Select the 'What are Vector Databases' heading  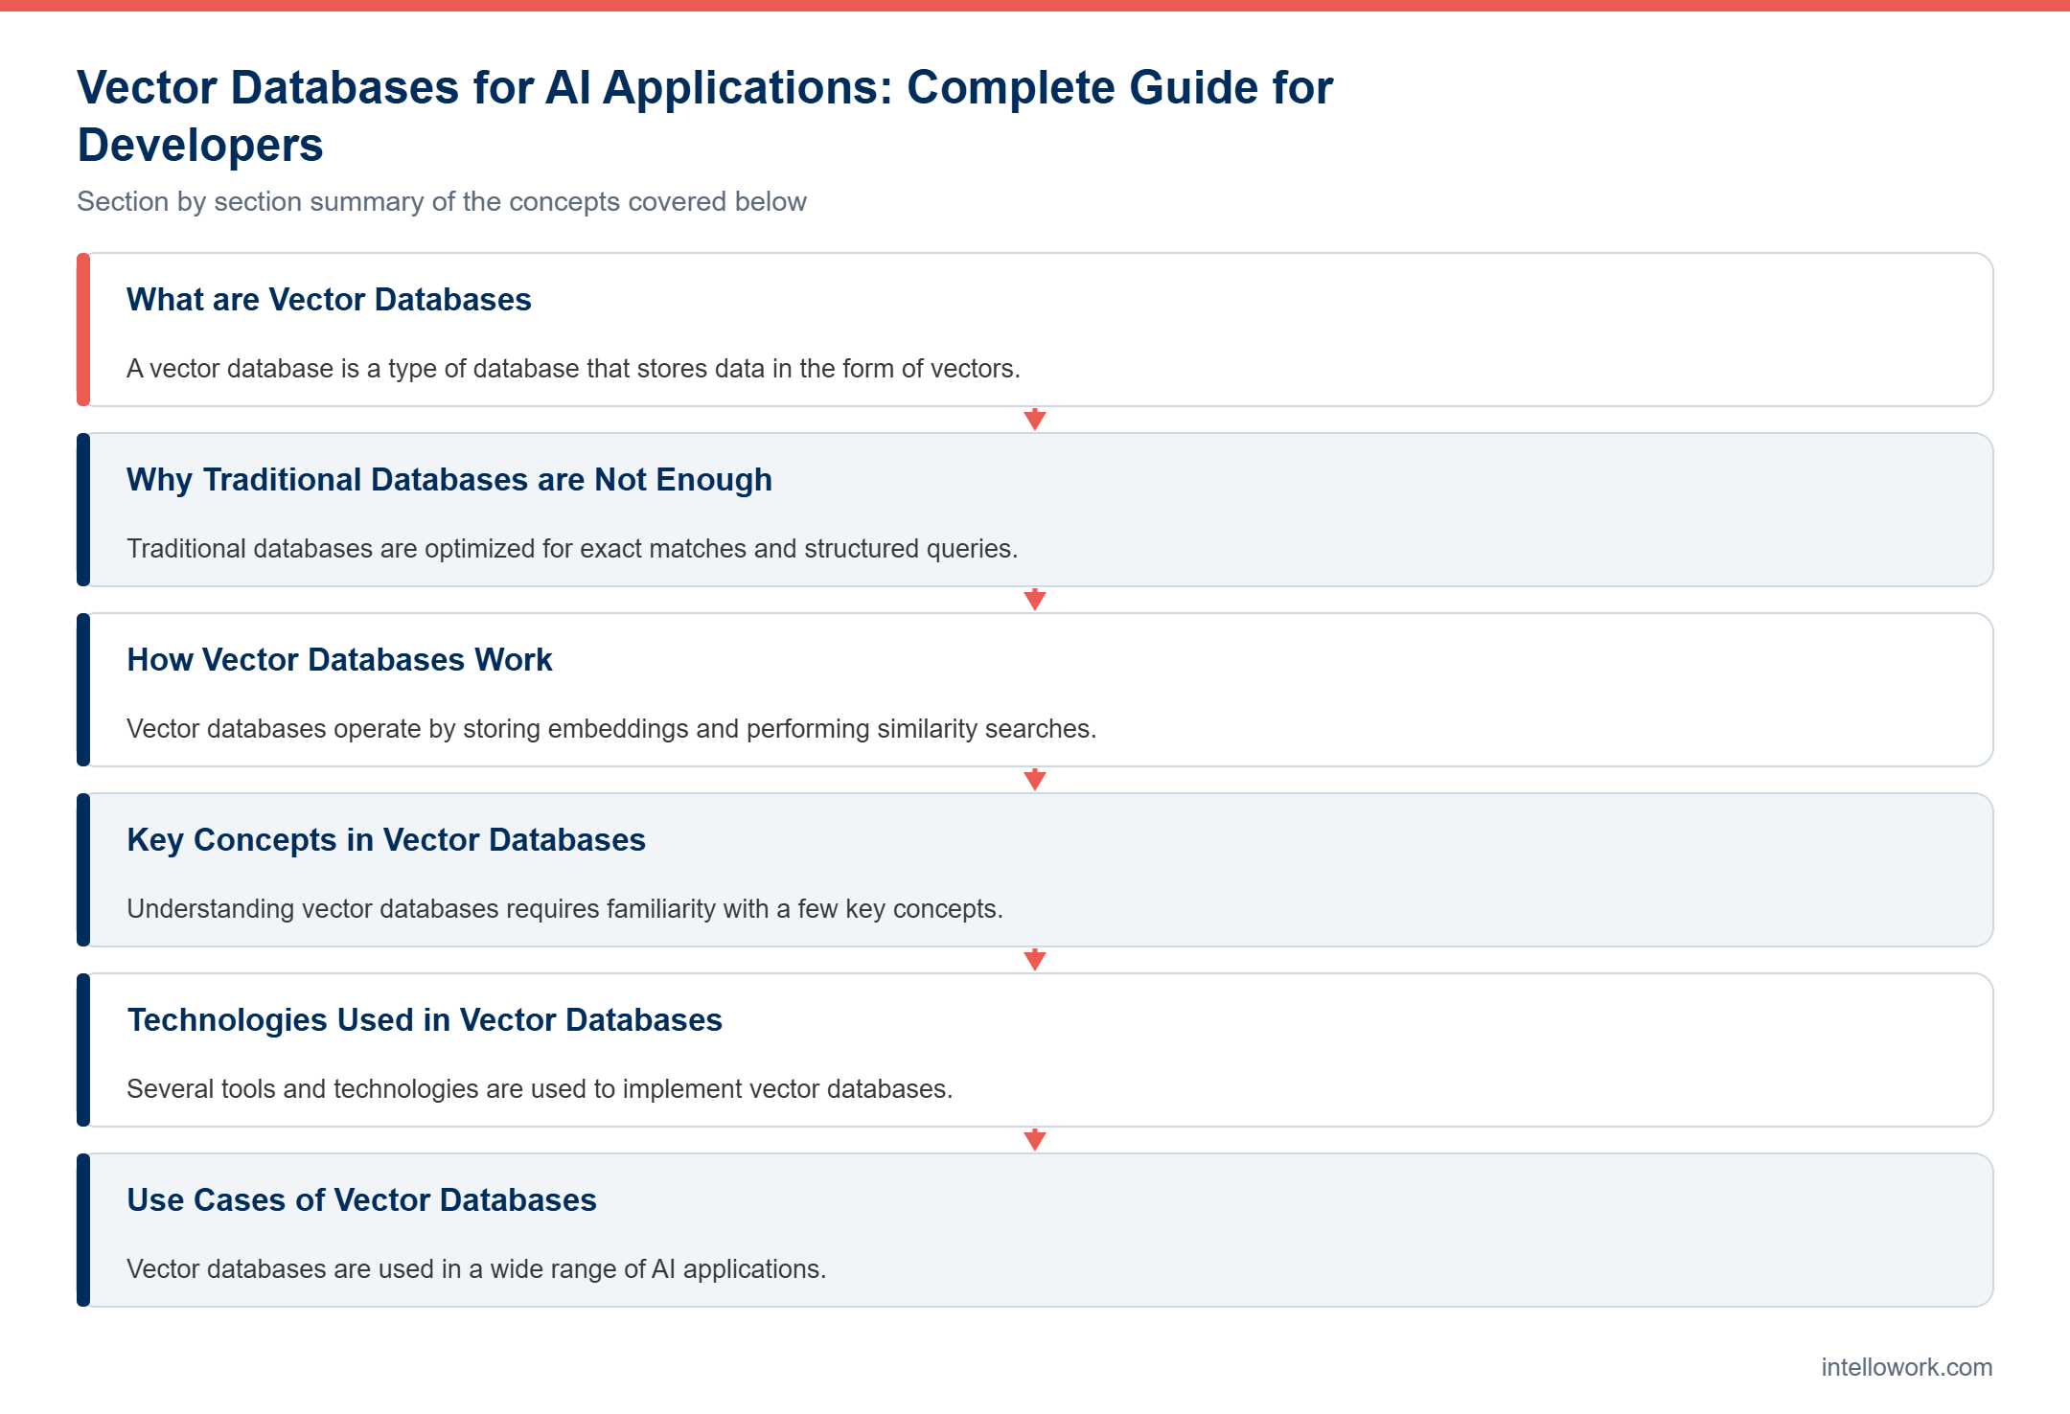329,300
